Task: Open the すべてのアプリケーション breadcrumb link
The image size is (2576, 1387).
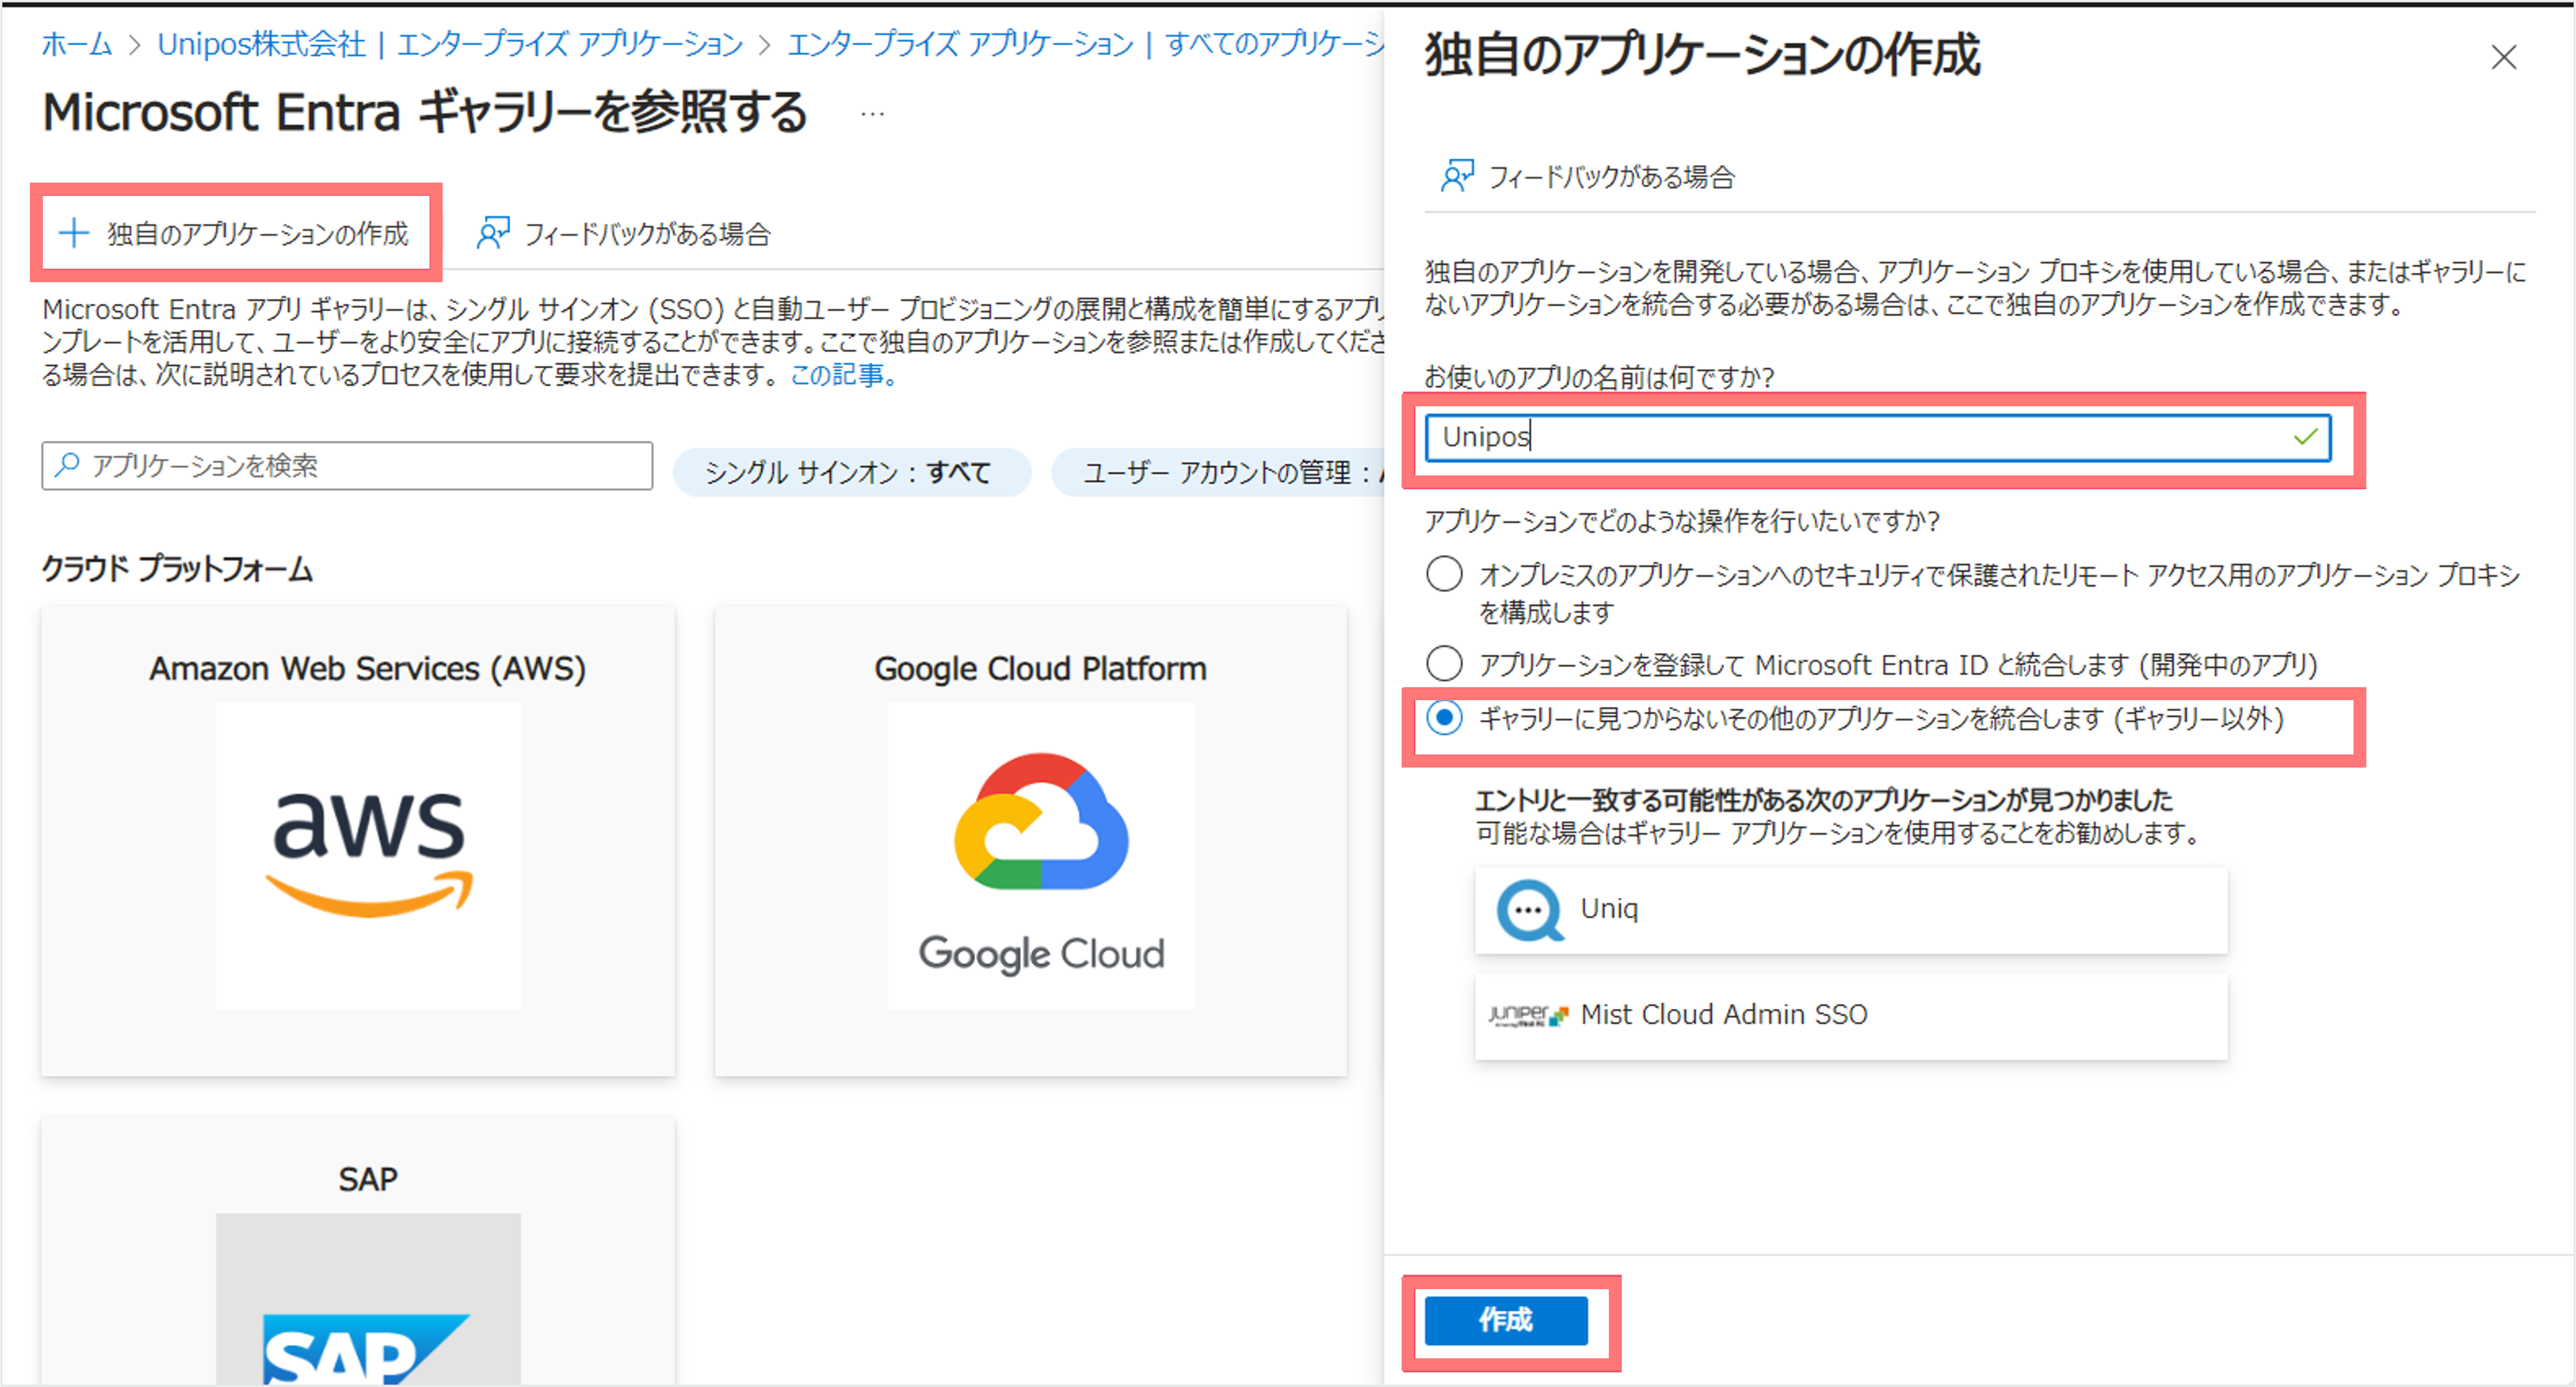Action: (1086, 44)
